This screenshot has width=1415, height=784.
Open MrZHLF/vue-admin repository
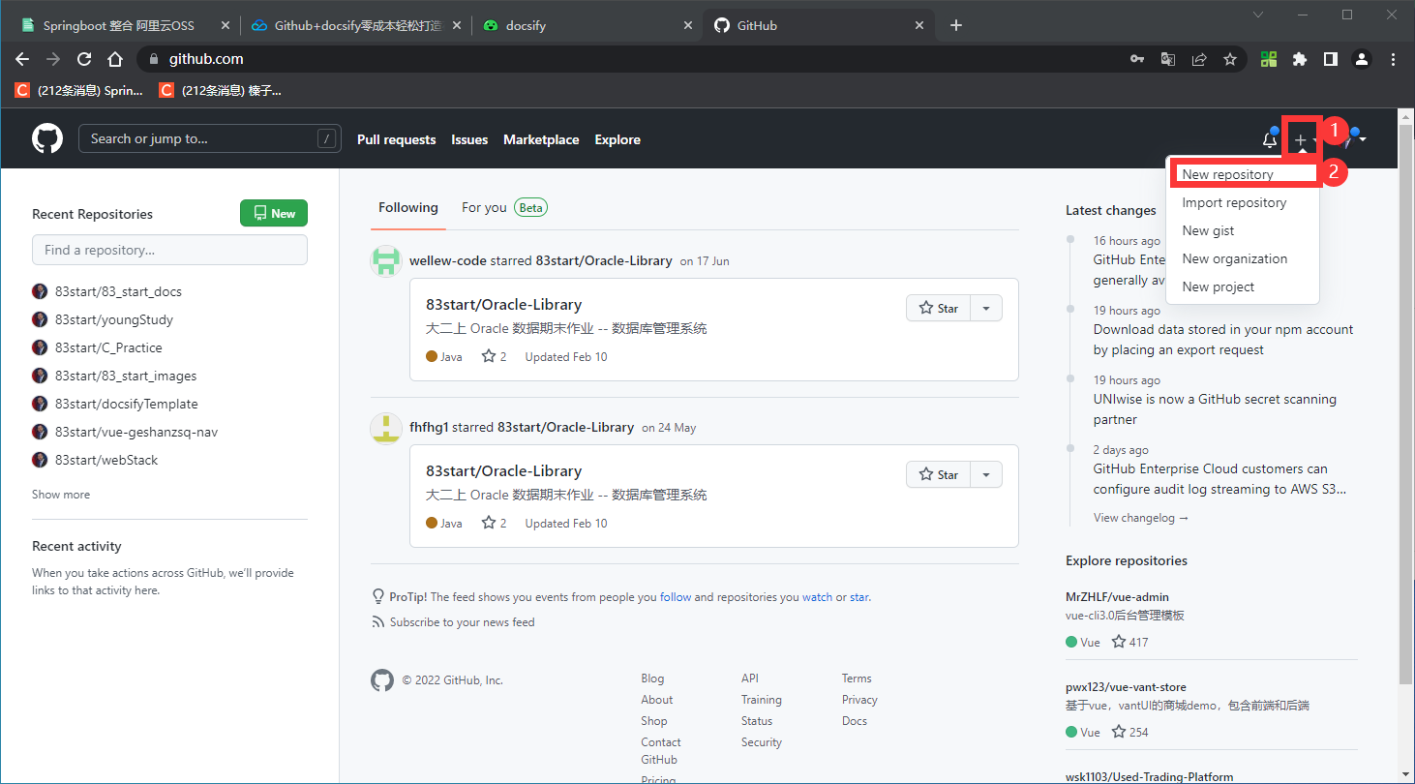point(1117,597)
